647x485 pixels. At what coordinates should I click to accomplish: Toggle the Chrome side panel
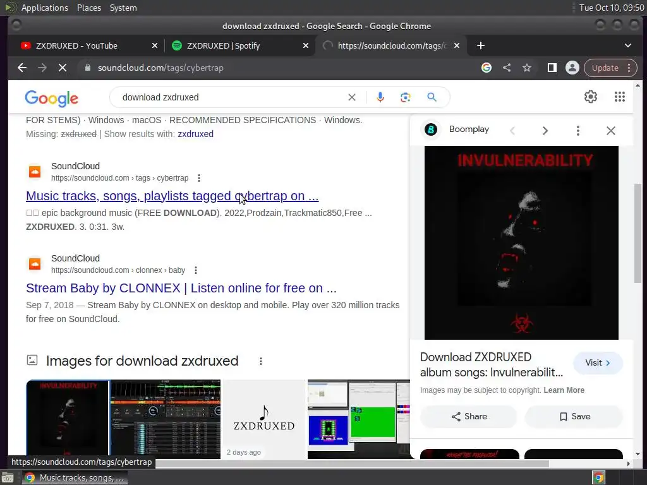pos(552,68)
